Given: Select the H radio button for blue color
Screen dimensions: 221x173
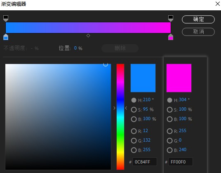Looking at the screenshot, I should [134, 100].
